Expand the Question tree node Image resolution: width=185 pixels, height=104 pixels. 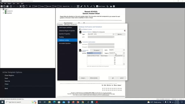pos(3,13)
